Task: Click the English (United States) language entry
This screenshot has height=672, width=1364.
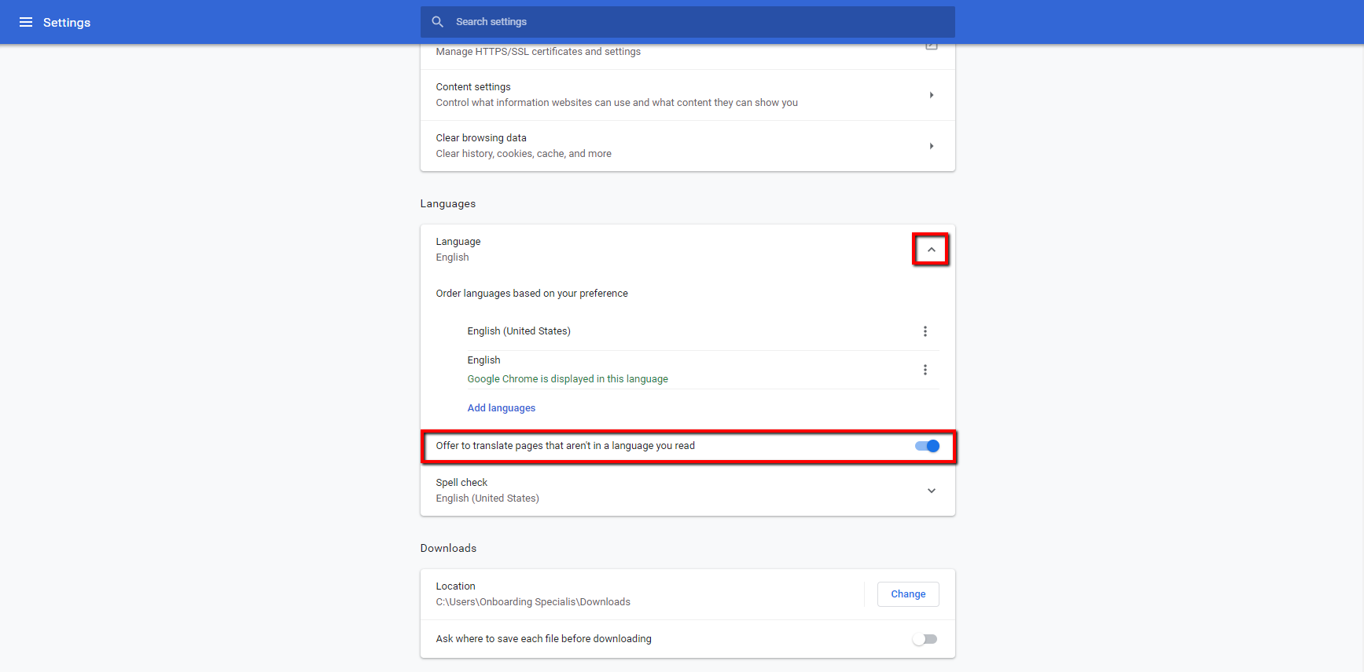Action: click(519, 331)
